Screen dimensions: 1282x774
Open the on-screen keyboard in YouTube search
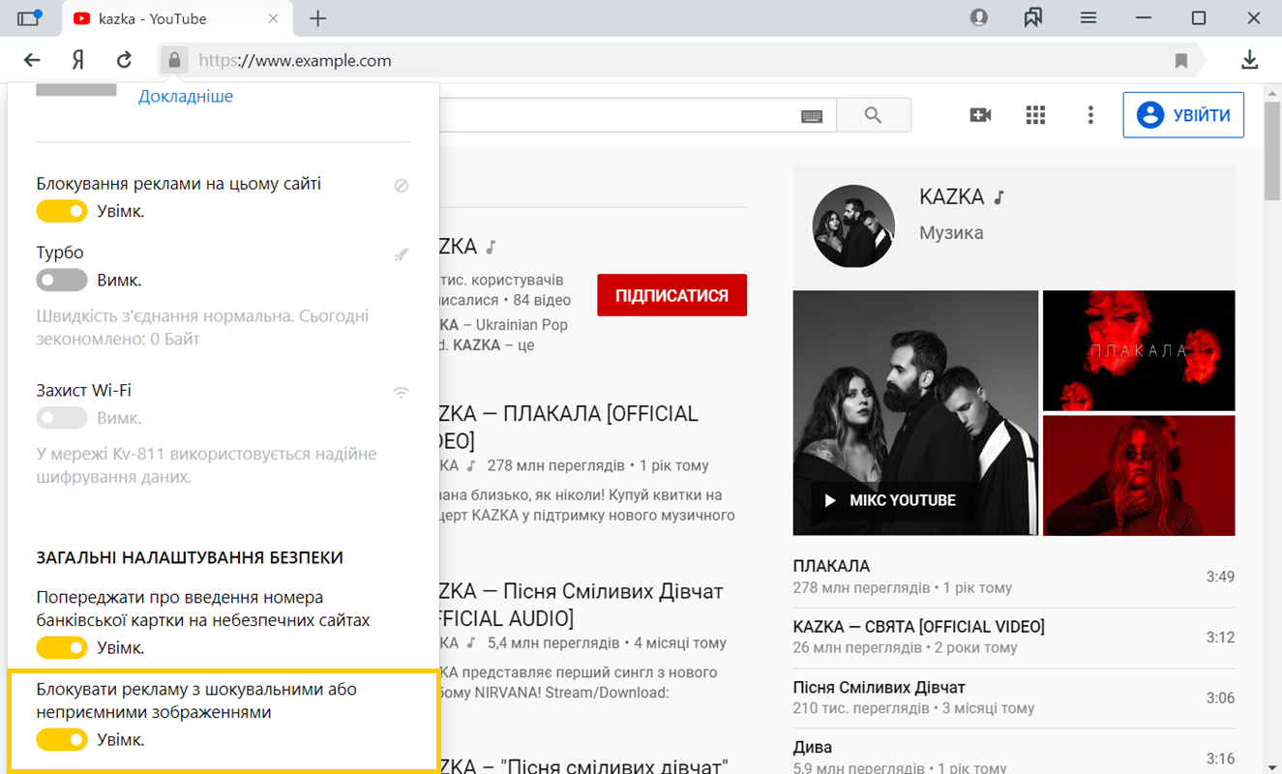pos(812,116)
